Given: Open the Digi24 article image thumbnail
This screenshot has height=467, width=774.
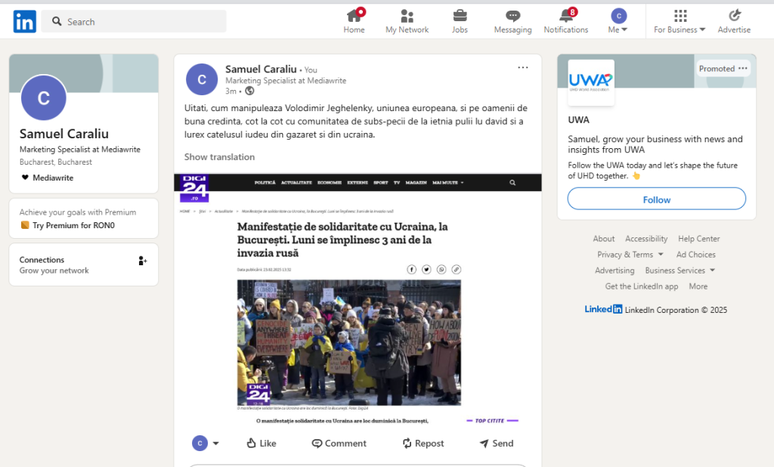Looking at the screenshot, I should (x=349, y=342).
